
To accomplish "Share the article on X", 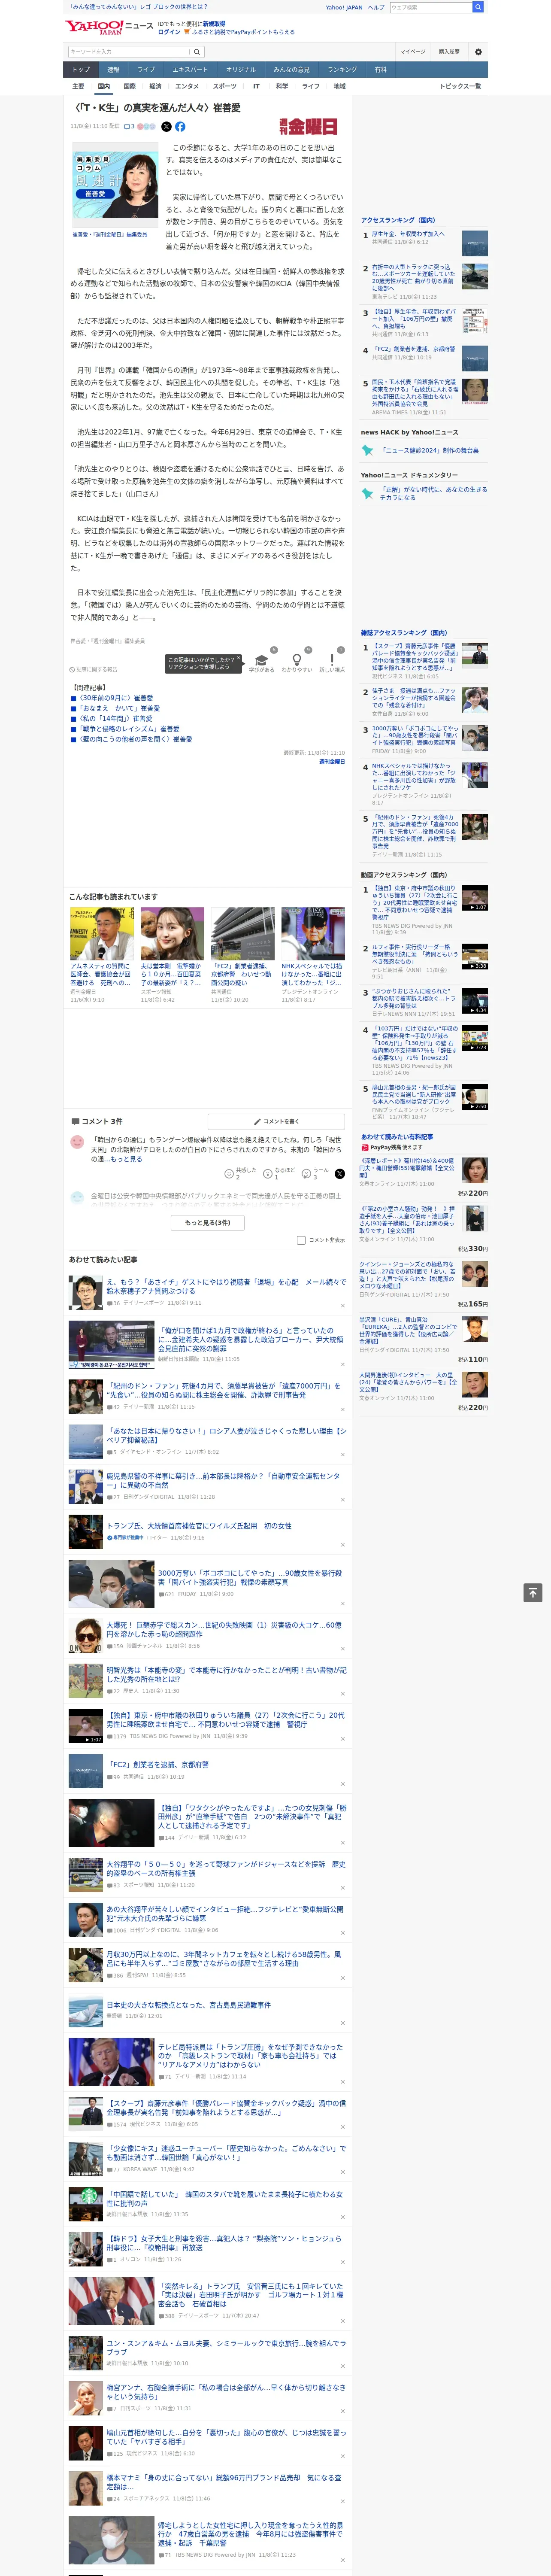I will pos(167,127).
